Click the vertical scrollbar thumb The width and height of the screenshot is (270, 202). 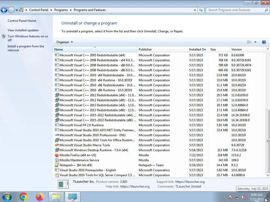pos(268,141)
